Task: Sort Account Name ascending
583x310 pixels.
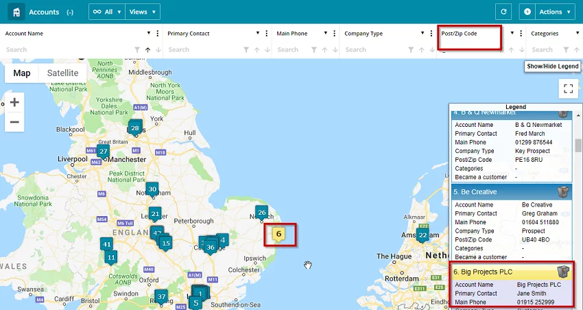Action: (148, 50)
